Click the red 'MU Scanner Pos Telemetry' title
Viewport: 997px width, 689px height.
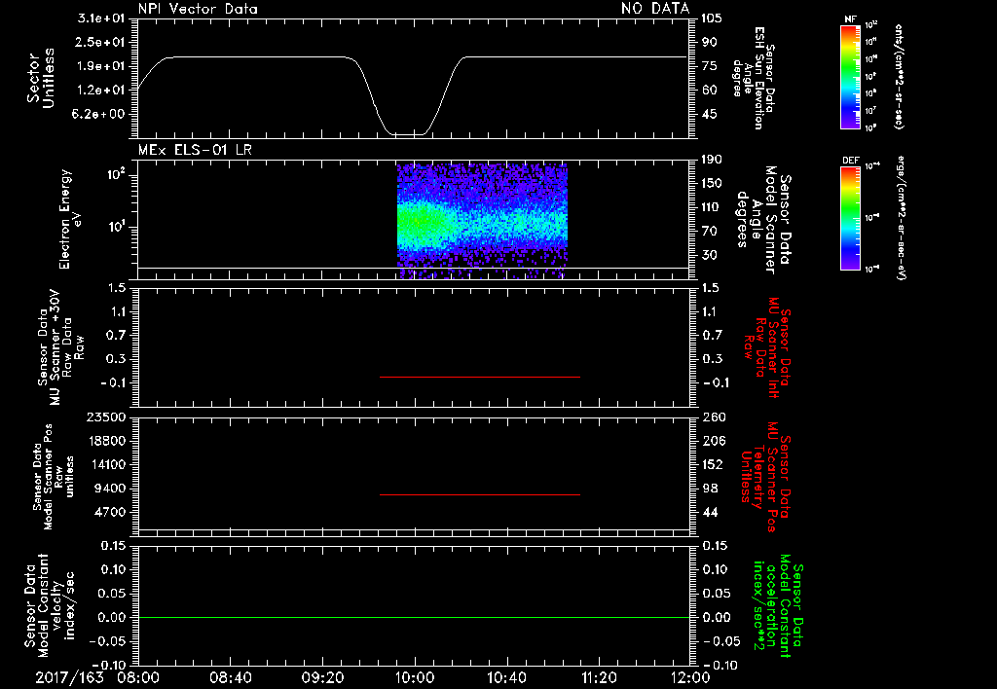pyautogui.click(x=766, y=477)
